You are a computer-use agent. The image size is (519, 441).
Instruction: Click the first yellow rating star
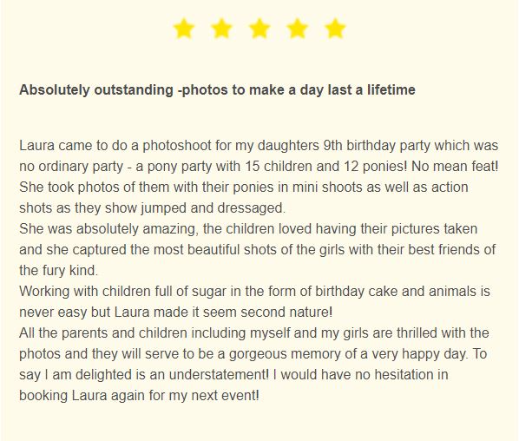[x=184, y=29]
